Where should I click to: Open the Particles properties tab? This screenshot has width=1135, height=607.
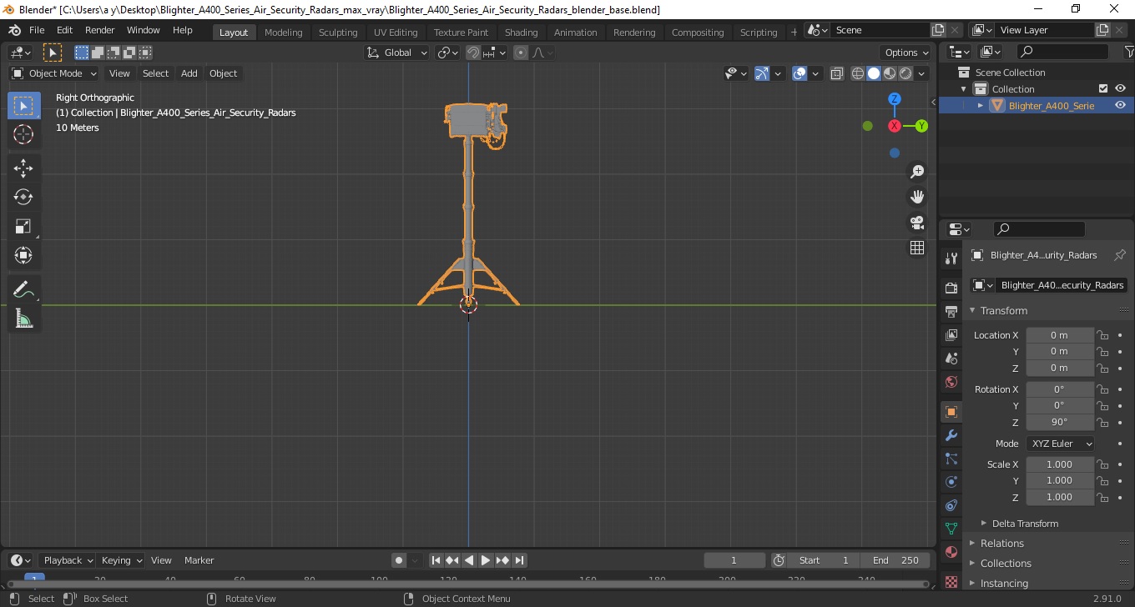coord(951,459)
